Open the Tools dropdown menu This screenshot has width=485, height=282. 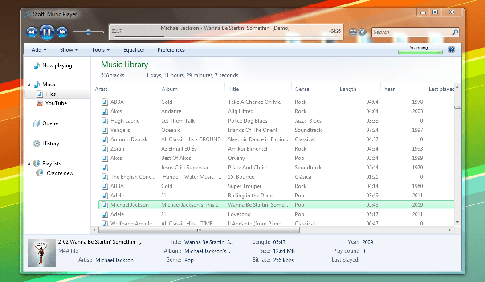click(x=101, y=50)
